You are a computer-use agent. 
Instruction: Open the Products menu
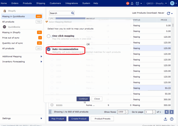point(27,3)
